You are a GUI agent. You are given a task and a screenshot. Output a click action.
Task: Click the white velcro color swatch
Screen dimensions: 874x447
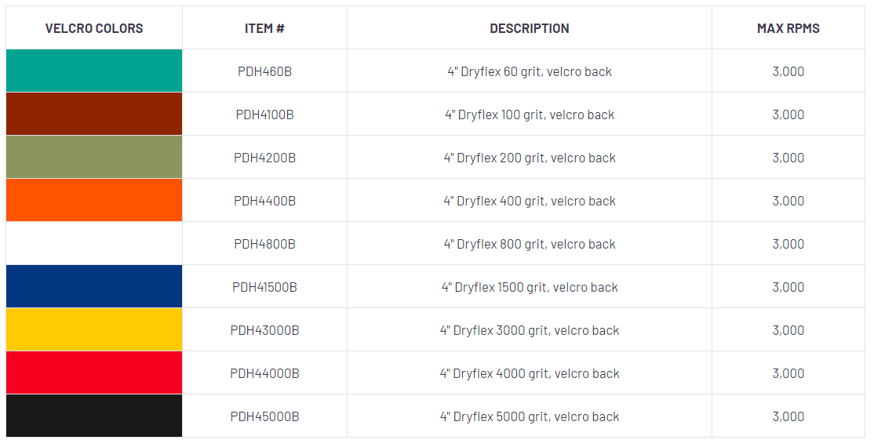point(94,244)
